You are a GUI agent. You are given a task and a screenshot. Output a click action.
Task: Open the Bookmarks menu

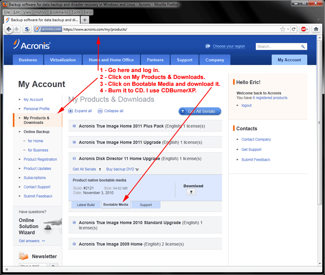(58, 12)
